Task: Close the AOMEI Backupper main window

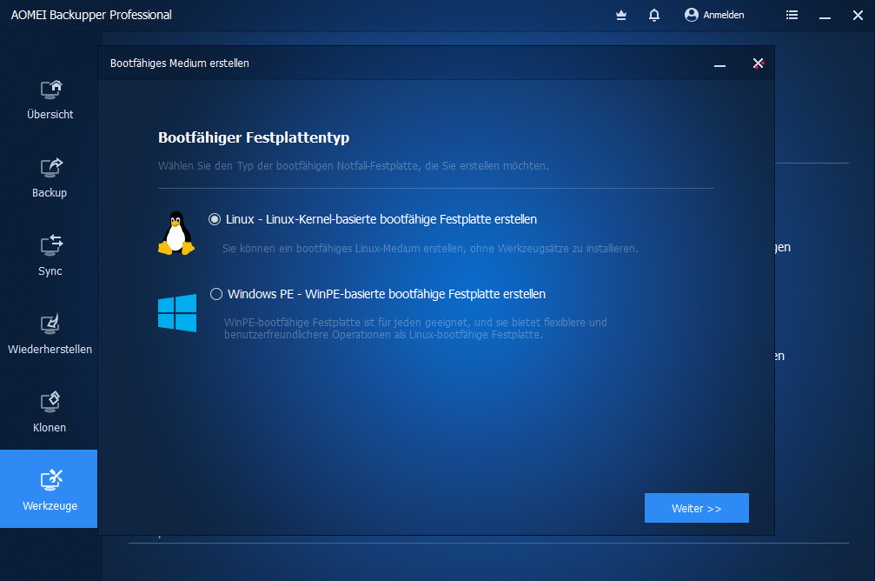Action: [x=858, y=15]
